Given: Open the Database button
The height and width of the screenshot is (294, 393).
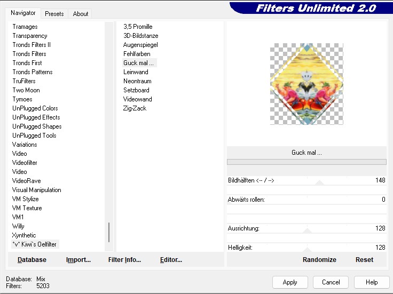Looking at the screenshot, I should [x=32, y=260].
